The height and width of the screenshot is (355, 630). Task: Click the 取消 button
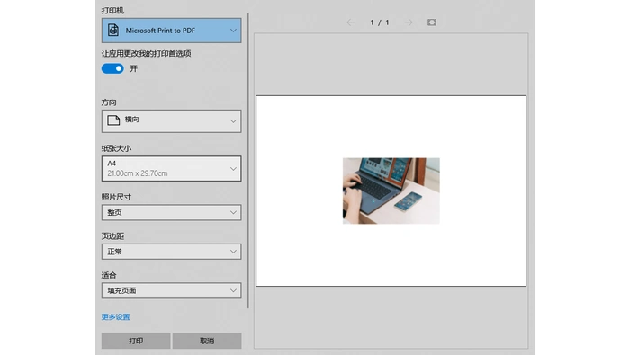[x=207, y=341]
